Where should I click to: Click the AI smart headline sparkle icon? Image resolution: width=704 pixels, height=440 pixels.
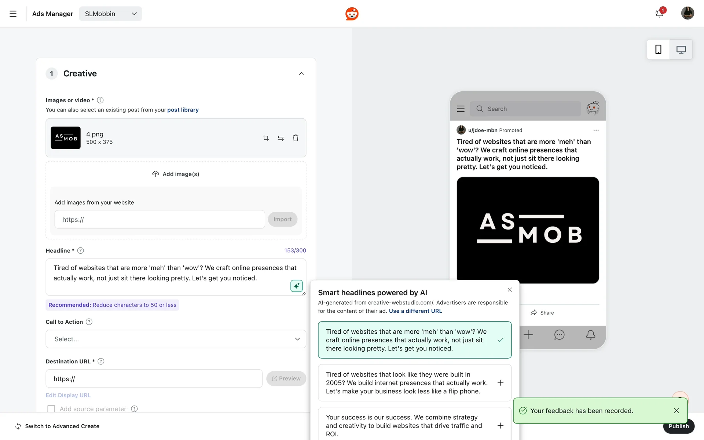[x=296, y=286]
